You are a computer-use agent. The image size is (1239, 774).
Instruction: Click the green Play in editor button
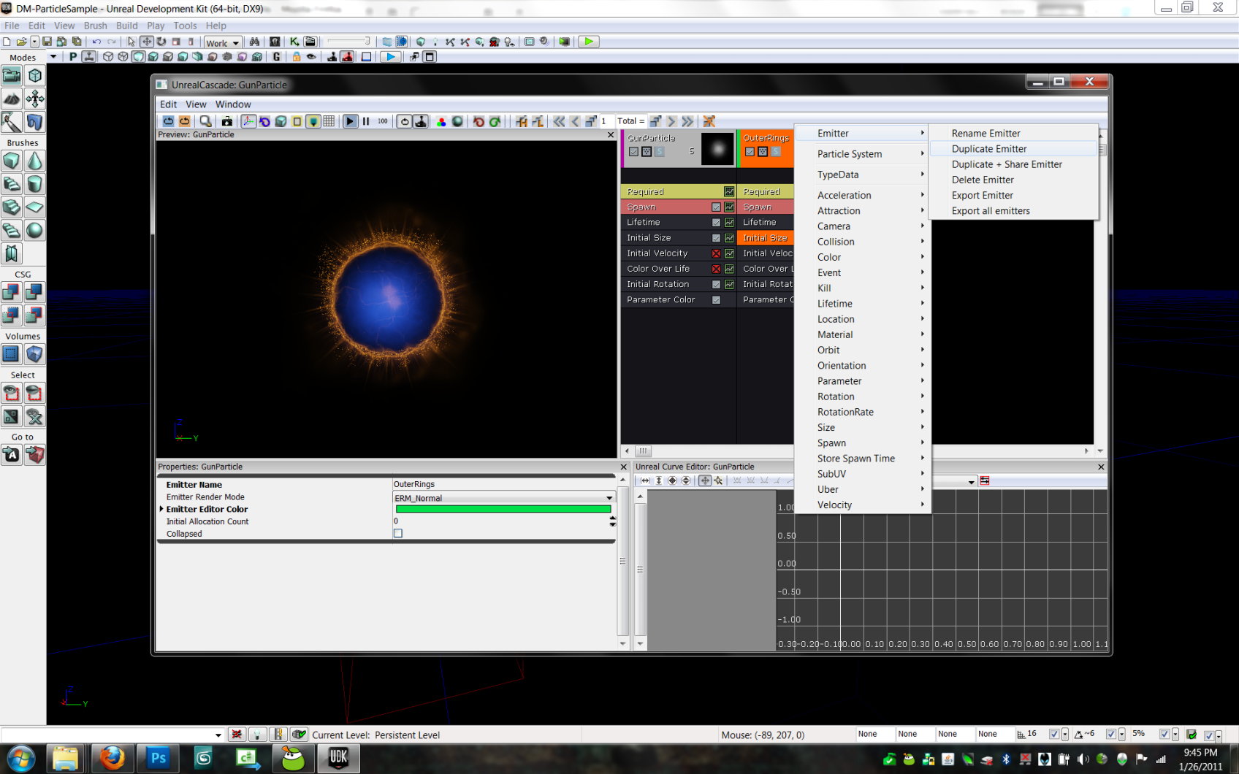tap(588, 42)
